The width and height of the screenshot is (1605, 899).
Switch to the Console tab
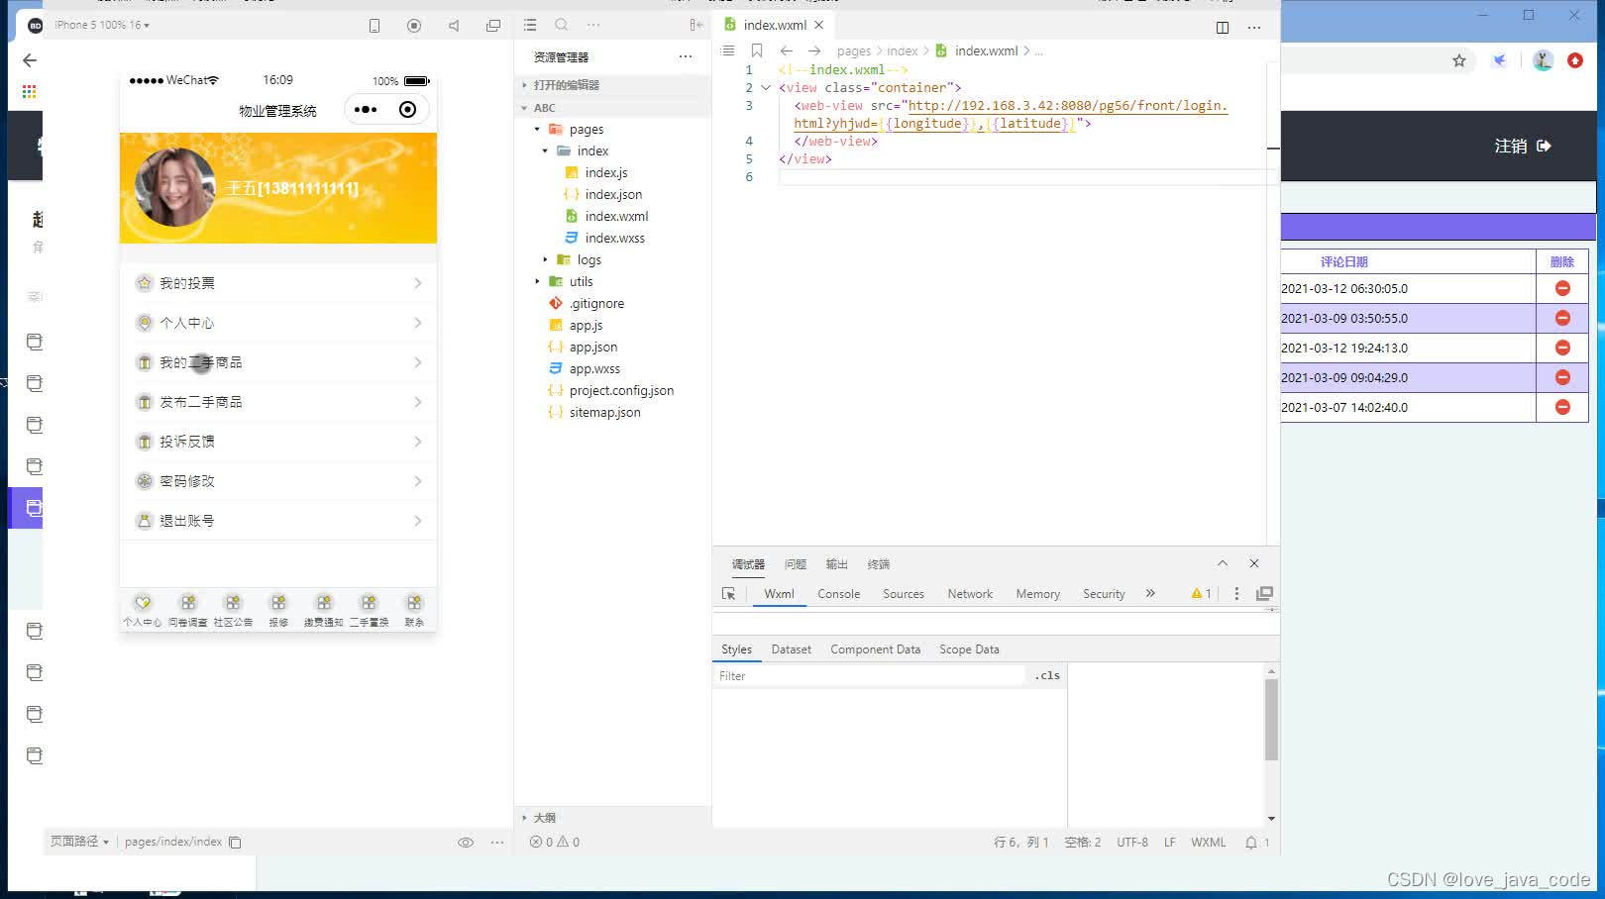point(838,594)
